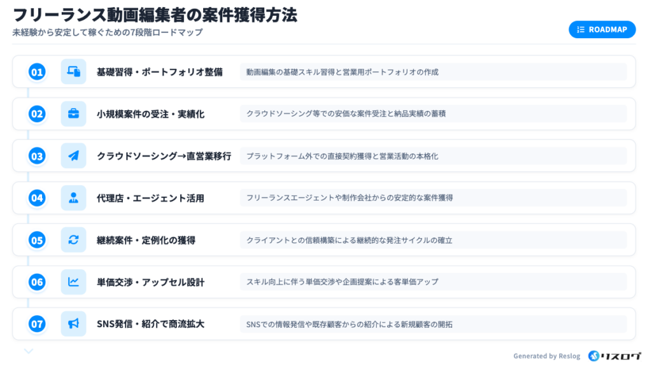Viewport: 652px width, 366px height.
Task: Click the agent person icon for step 04
Action: tap(73, 198)
